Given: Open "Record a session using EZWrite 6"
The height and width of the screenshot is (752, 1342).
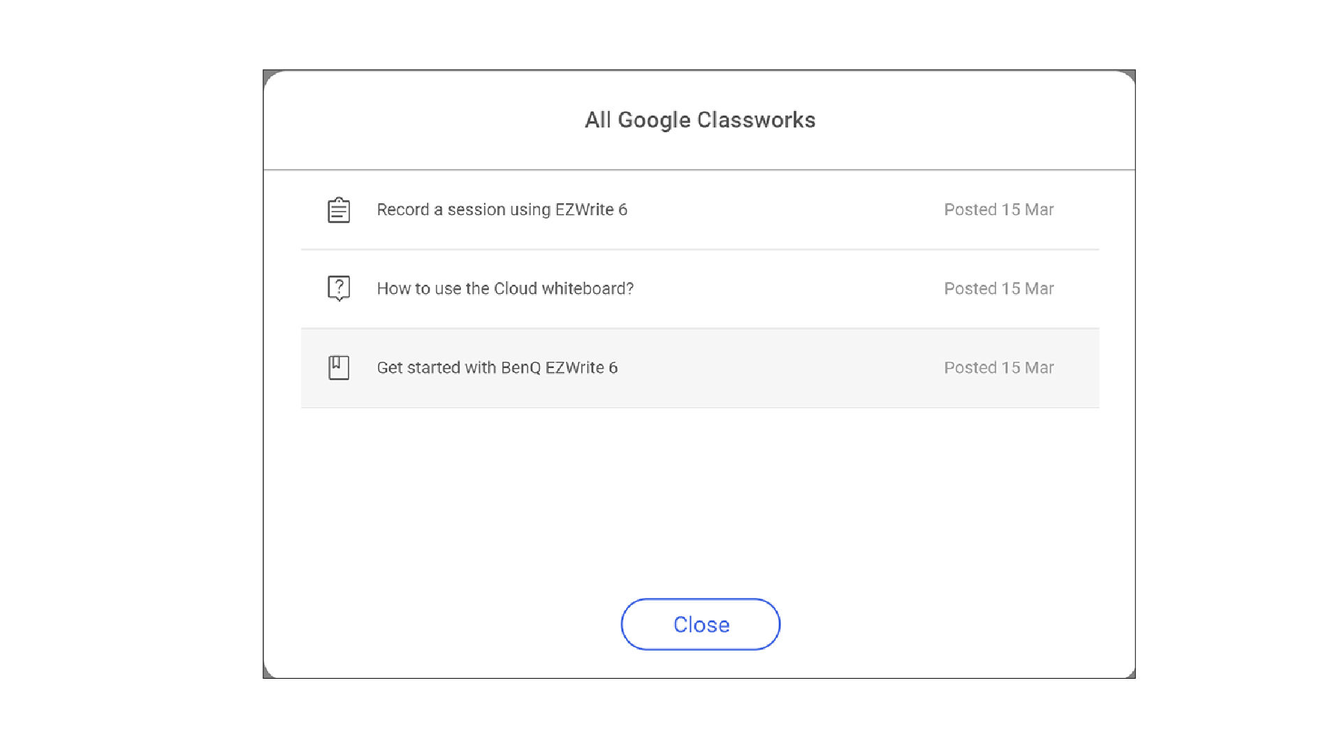Looking at the screenshot, I should pos(502,210).
